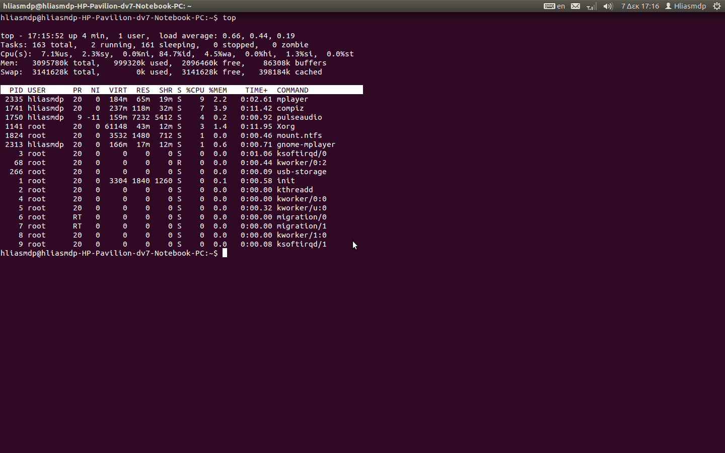Screen dimensions: 725x453
Task: Click the 118m RES value of compiz
Action: click(141, 108)
